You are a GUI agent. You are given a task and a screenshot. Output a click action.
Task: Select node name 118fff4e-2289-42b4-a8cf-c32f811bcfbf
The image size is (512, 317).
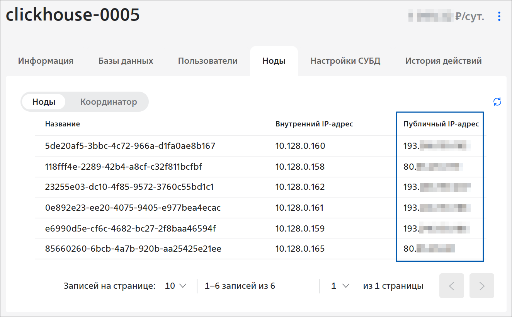124,167
